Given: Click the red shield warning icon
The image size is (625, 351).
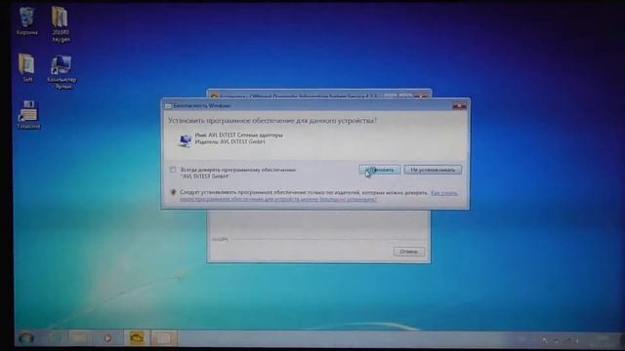Looking at the screenshot, I should (x=173, y=193).
